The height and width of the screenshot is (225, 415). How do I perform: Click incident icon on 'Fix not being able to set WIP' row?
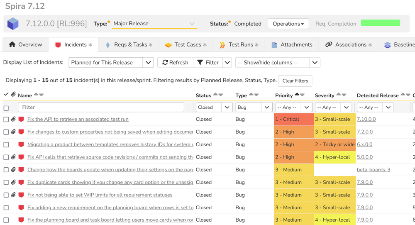[21, 195]
